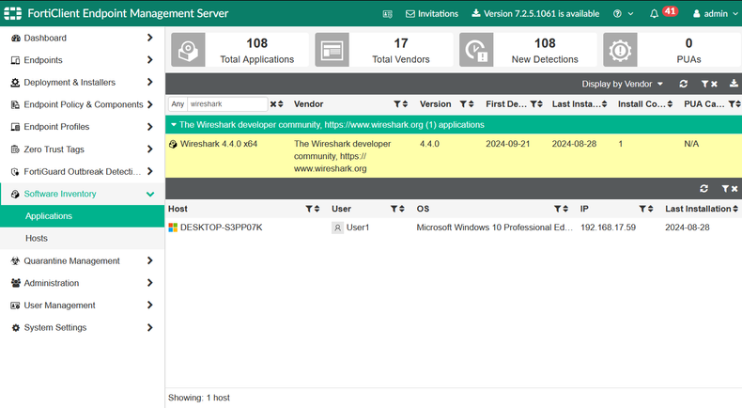Click IP address 192.168.17.59
Viewport: 742px width, 408px height.
pos(608,228)
